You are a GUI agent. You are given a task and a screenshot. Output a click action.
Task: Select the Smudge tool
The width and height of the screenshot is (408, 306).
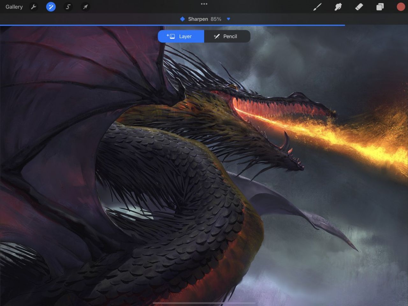(338, 7)
